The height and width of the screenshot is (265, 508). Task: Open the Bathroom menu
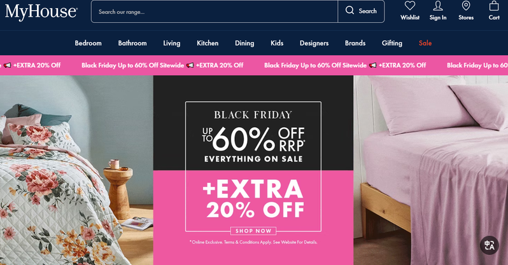point(132,43)
